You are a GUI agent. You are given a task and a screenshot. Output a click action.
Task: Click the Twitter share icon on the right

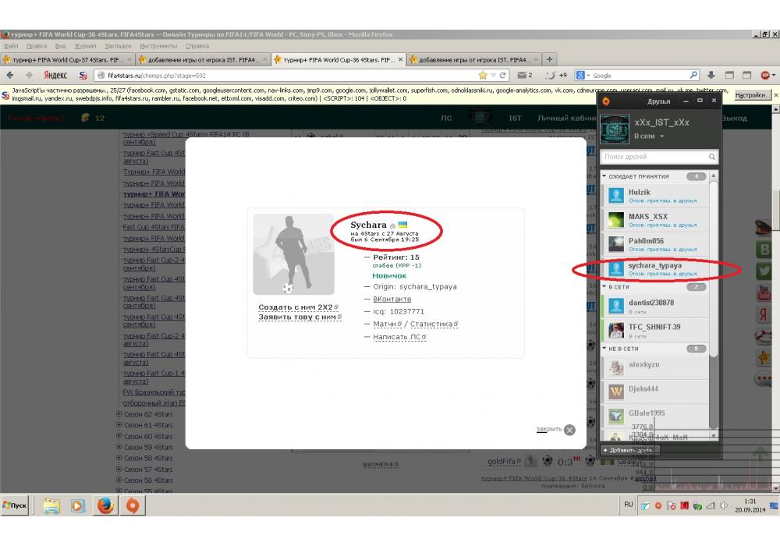click(764, 270)
